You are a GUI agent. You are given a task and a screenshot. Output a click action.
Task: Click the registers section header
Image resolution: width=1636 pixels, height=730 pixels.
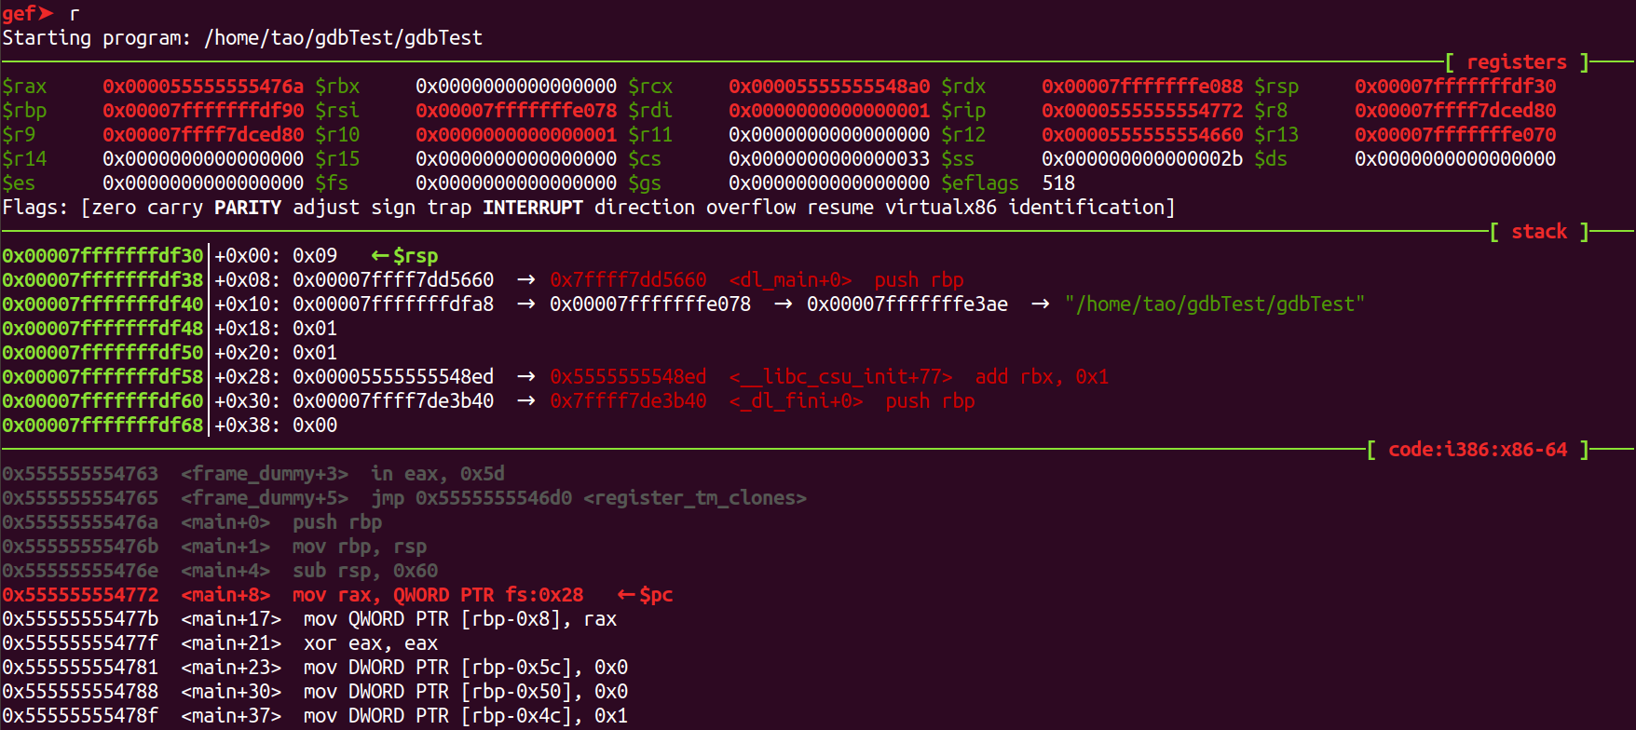pos(1518,61)
